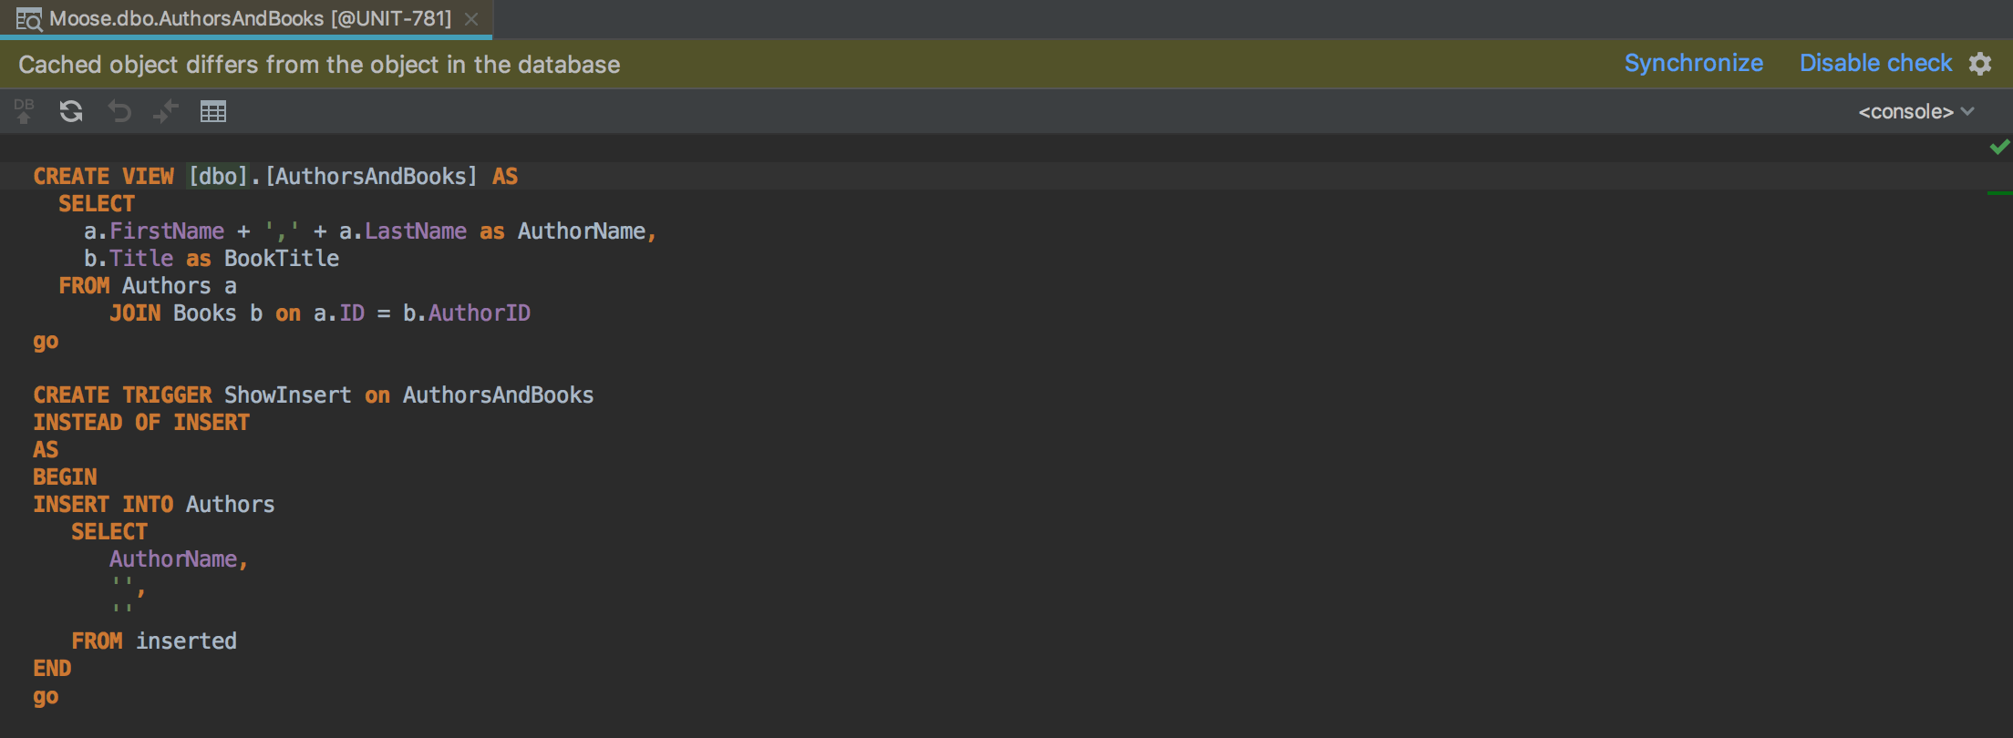Open notification settings gear icon

point(1980,64)
